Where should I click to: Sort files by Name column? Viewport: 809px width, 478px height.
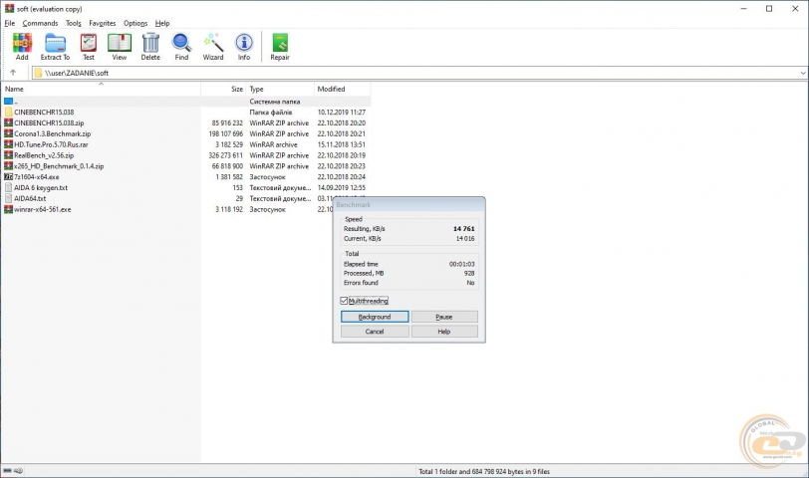[x=102, y=89]
